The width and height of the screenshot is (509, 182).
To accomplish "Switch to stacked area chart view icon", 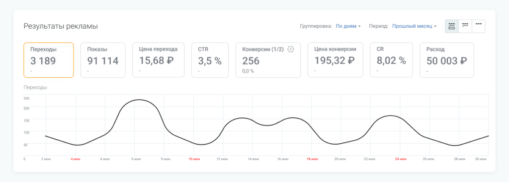I will pyautogui.click(x=451, y=26).
